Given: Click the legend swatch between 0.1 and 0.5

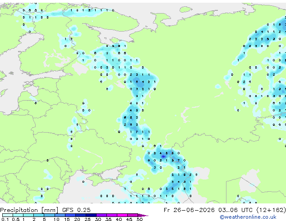Looking at the screenshot, I should coord(8,215).
